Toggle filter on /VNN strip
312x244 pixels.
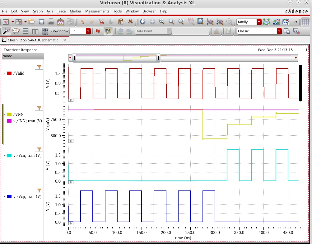pos(39,108)
